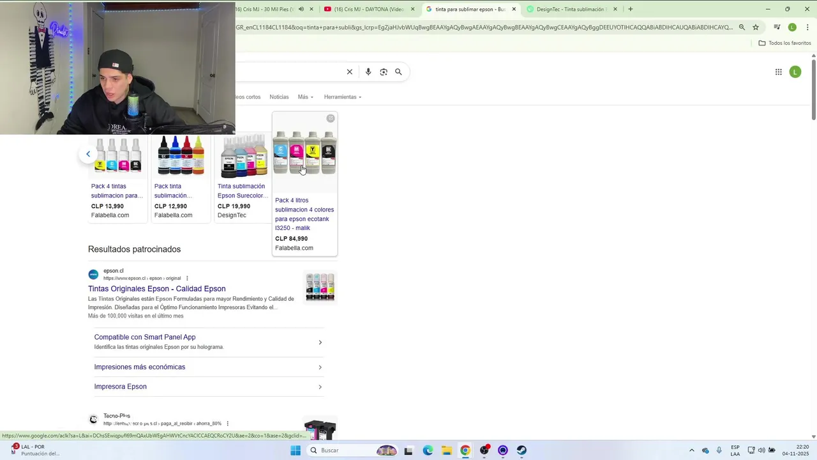This screenshot has width=817, height=460.
Task: Open the media controls icon in Chrome toolbar
Action: tap(777, 27)
